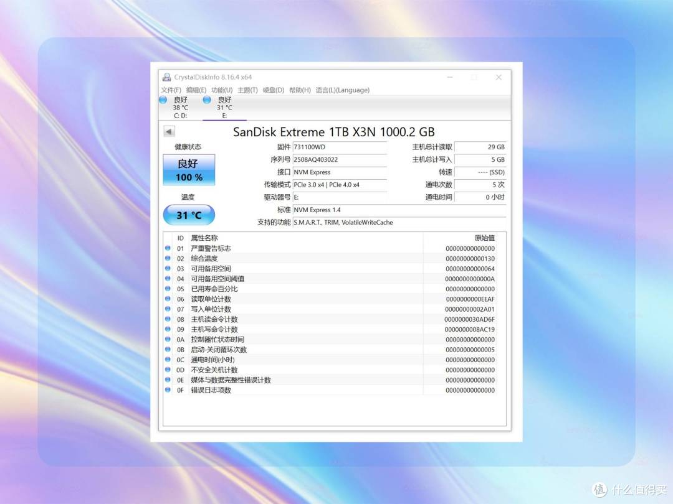The image size is (673, 504).
Task: Select the E: disk tab
Action: click(224, 107)
